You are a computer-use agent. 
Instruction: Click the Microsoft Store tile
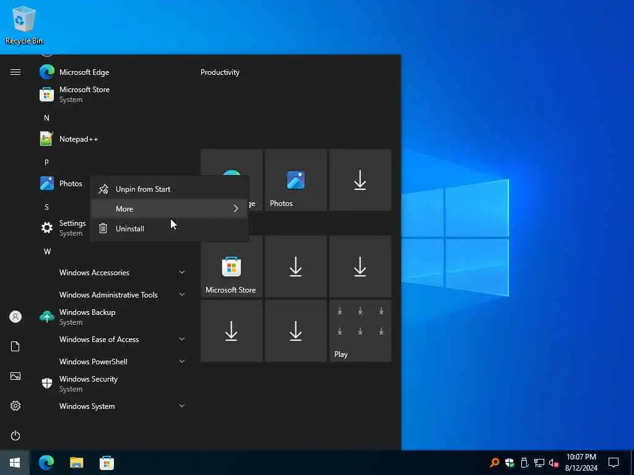(x=232, y=267)
